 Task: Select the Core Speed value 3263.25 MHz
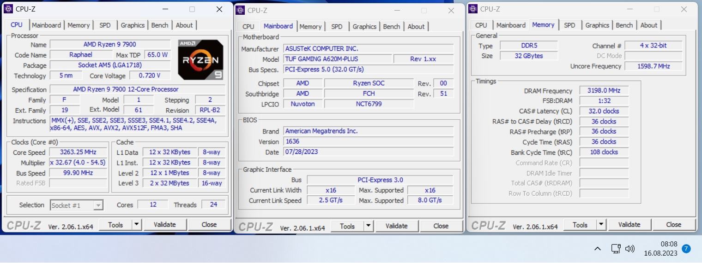click(77, 152)
